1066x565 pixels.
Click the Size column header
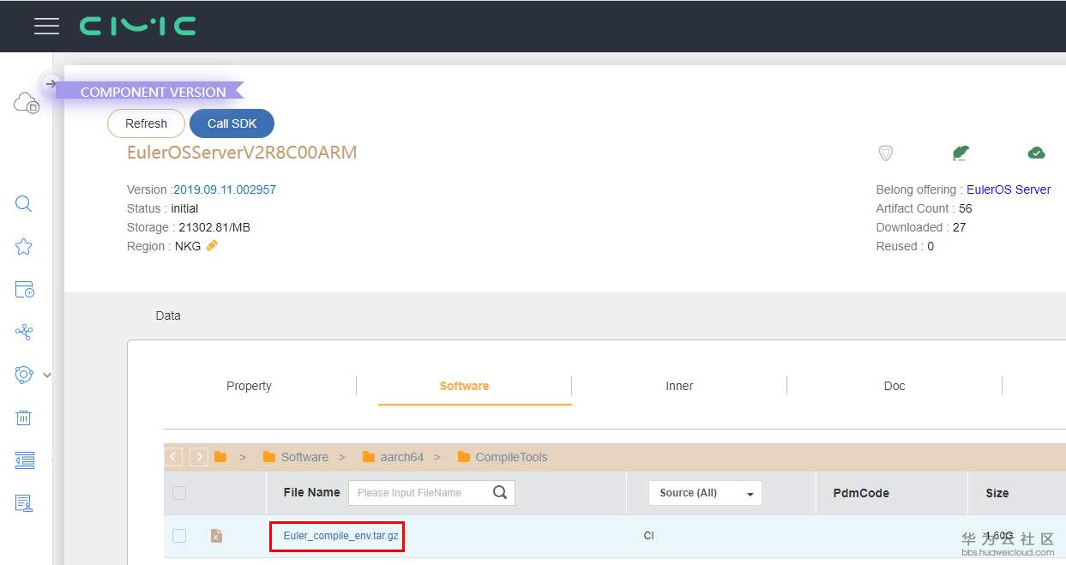[x=997, y=493]
